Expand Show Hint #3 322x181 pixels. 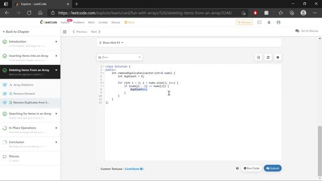[x=111, y=43]
